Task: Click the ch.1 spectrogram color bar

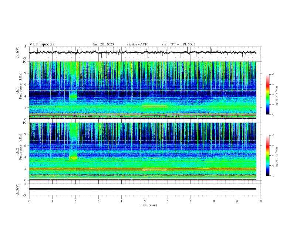Action: tap(267, 95)
